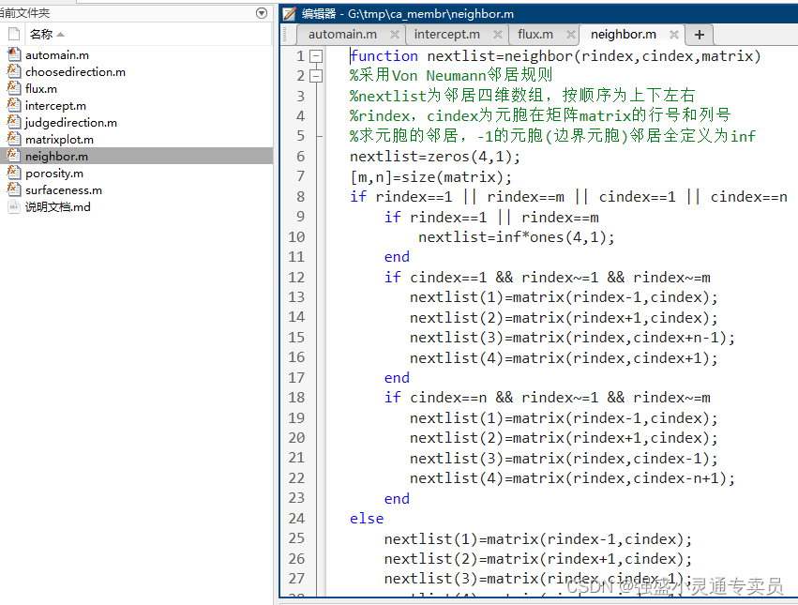
Task: Switch to the automain.m tab
Action: click(x=342, y=34)
